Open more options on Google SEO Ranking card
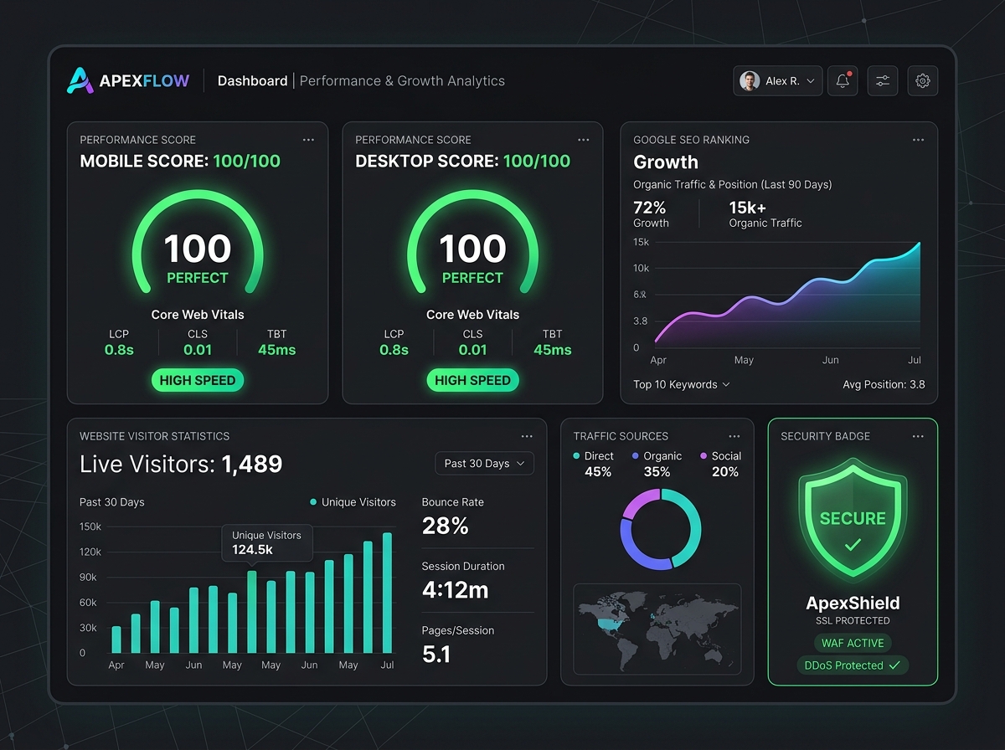The width and height of the screenshot is (1005, 750). pos(918,140)
